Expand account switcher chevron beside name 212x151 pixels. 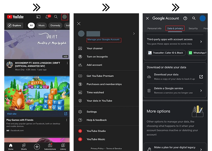click(134, 34)
